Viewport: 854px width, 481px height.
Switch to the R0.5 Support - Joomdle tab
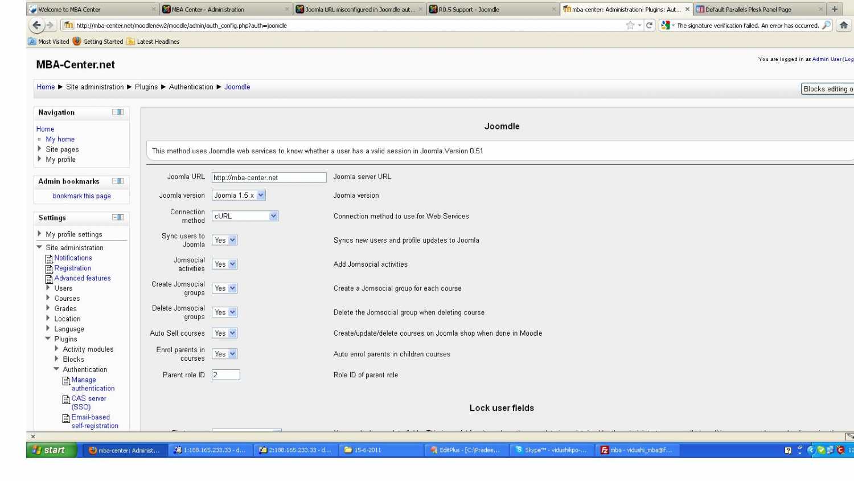[x=490, y=9]
